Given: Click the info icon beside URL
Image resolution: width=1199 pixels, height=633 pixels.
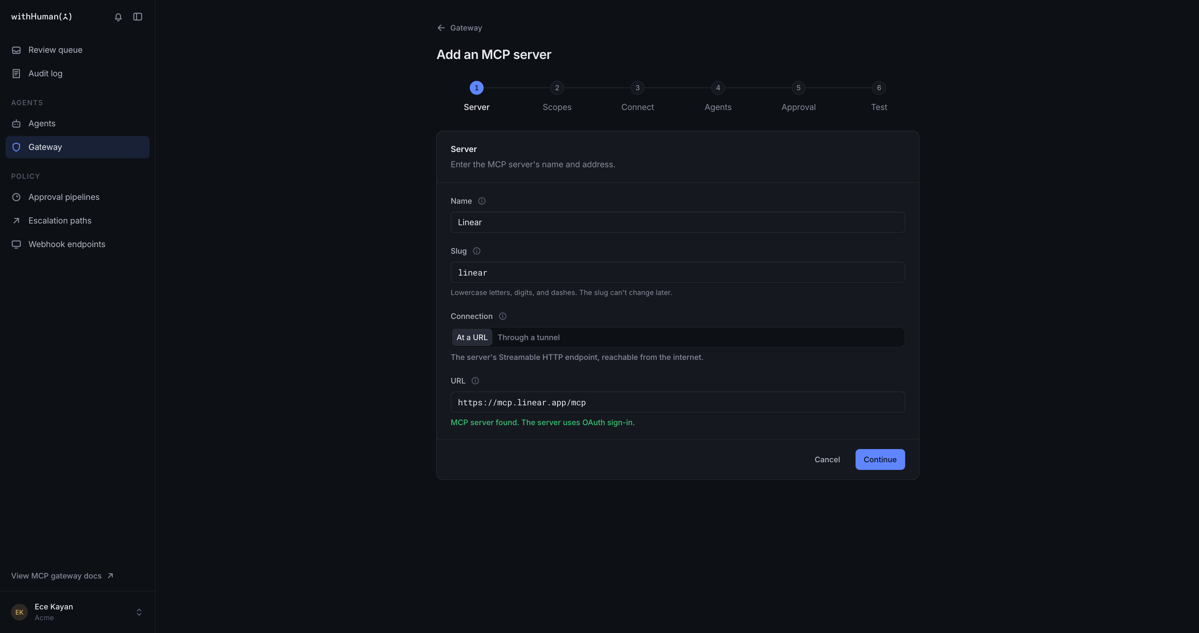Looking at the screenshot, I should (x=475, y=381).
